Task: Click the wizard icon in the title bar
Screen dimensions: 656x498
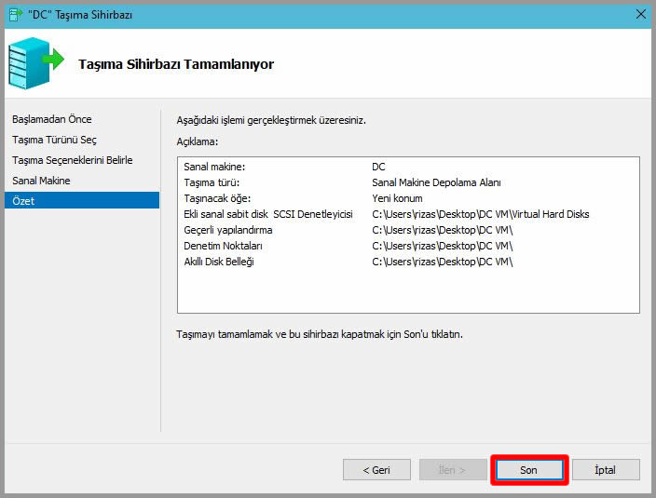Action: [x=16, y=13]
